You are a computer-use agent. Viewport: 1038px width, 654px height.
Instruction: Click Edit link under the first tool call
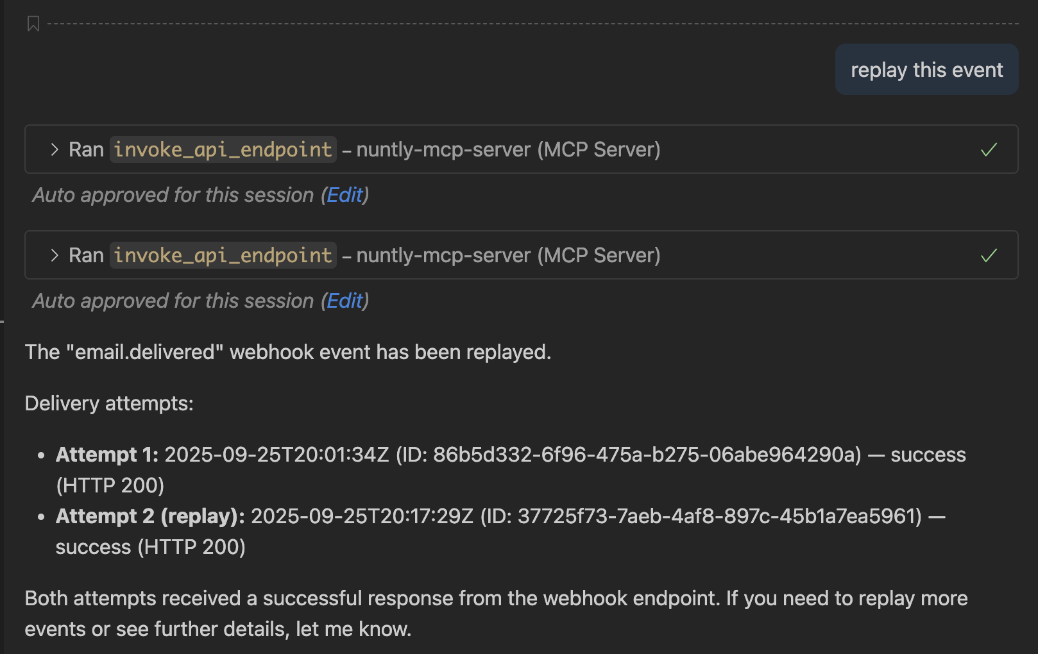click(345, 195)
